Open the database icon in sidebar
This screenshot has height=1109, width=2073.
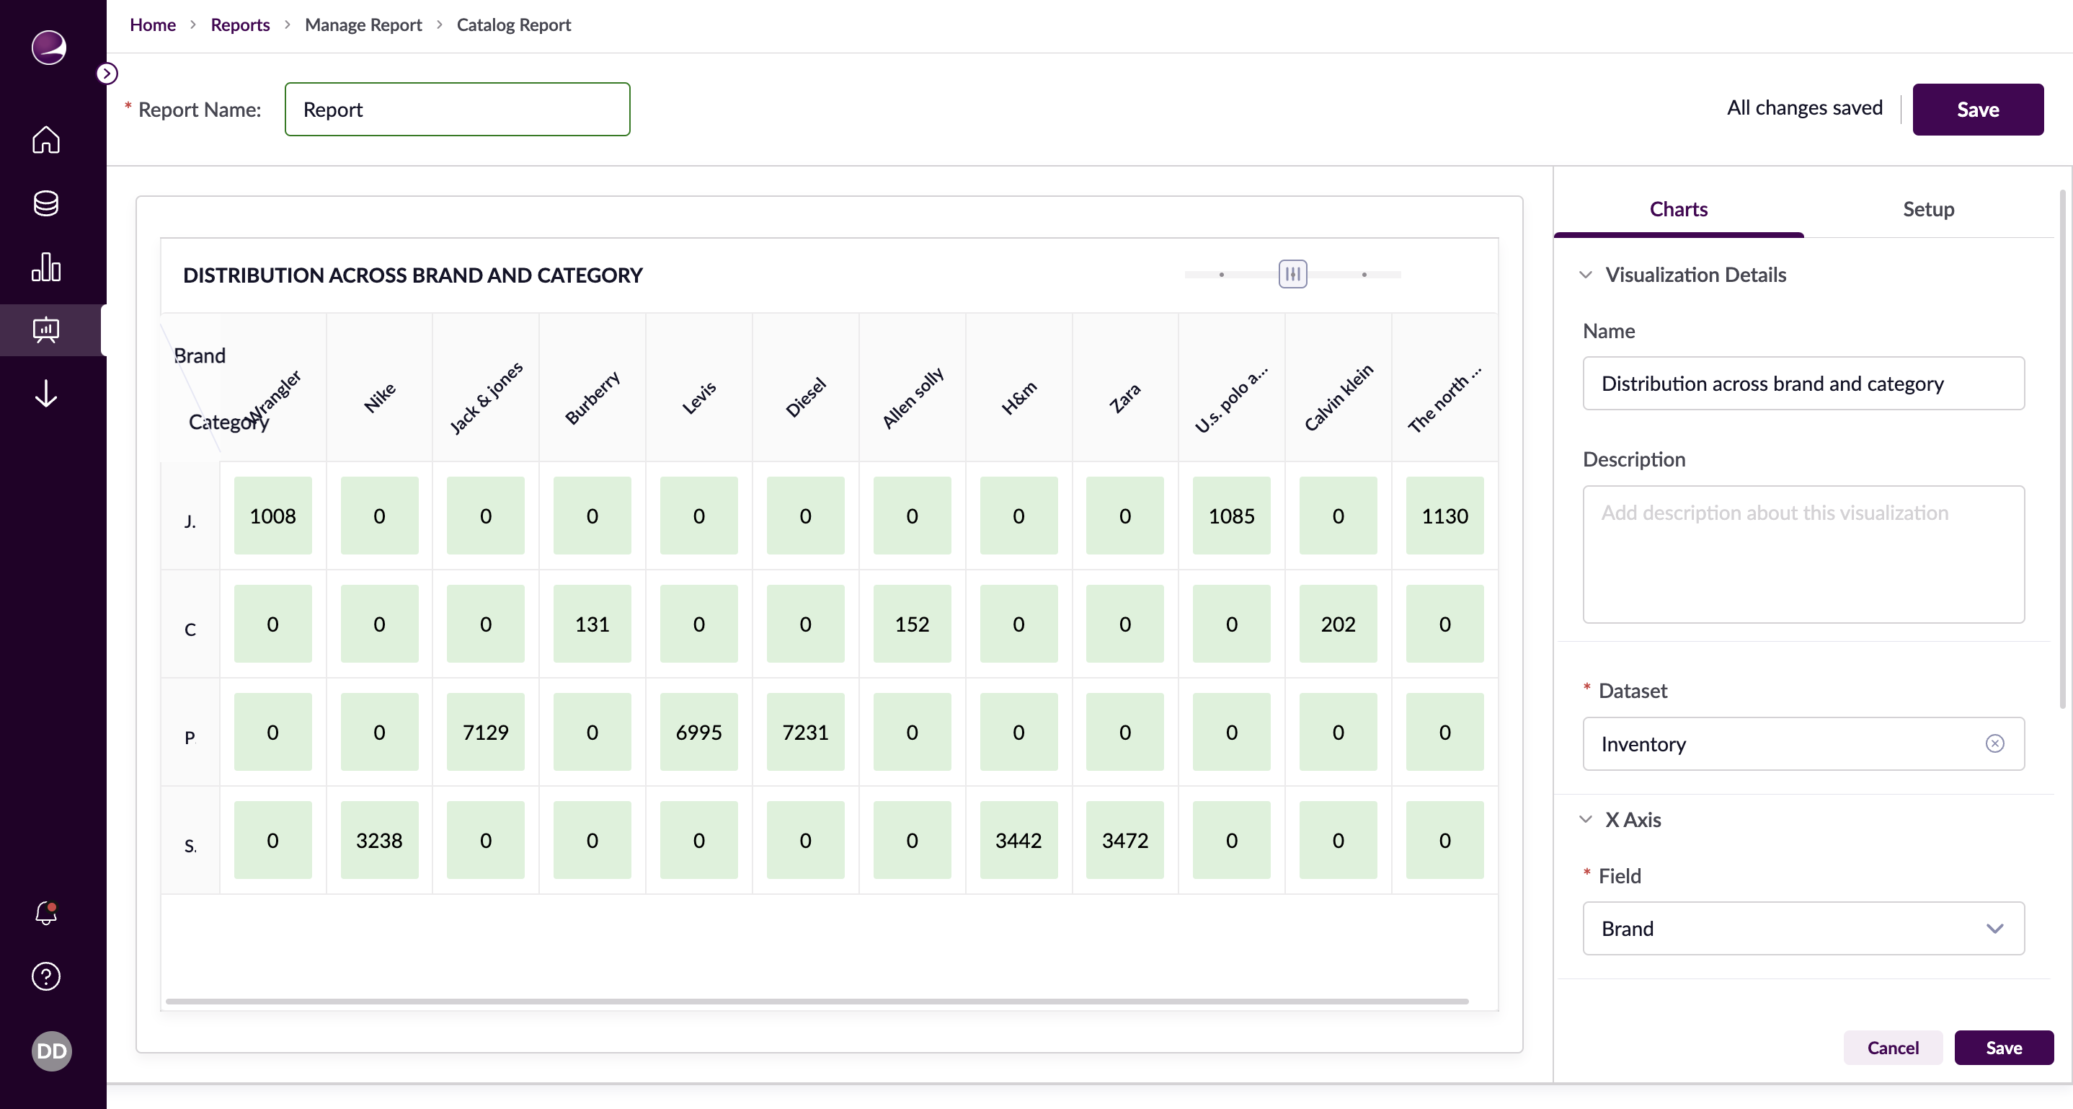(x=46, y=203)
